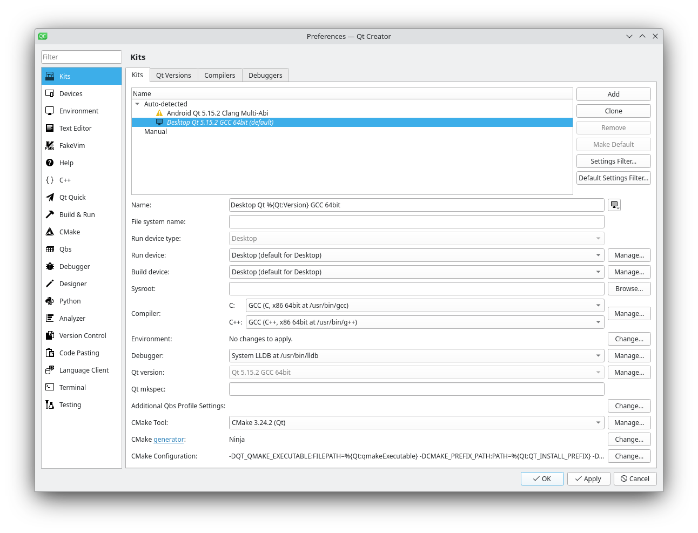
Task: Open the Kits settings category icon
Action: pos(50,76)
